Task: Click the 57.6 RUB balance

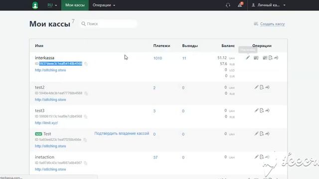Action: coord(223,64)
